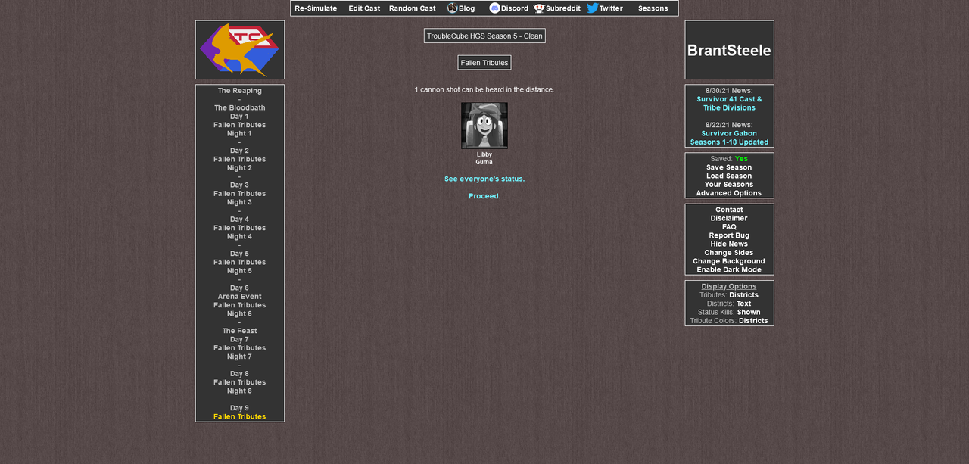Click Change Background option
Viewport: 969px width, 464px height.
(x=729, y=261)
